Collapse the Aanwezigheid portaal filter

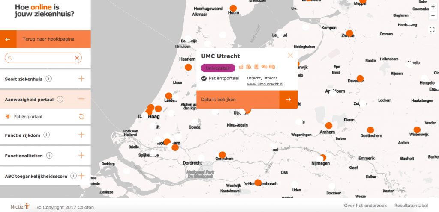pos(81,99)
